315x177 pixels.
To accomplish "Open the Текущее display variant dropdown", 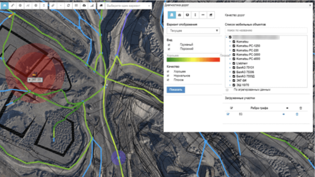I will (193, 31).
